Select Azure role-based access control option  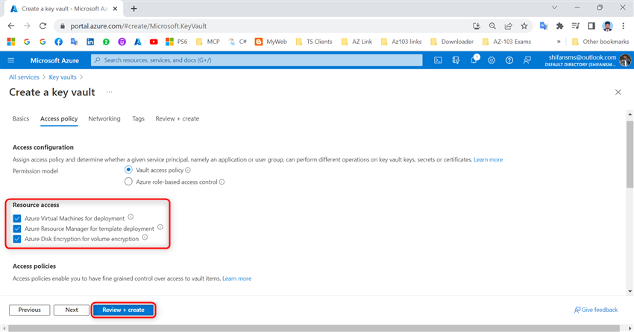click(128, 182)
